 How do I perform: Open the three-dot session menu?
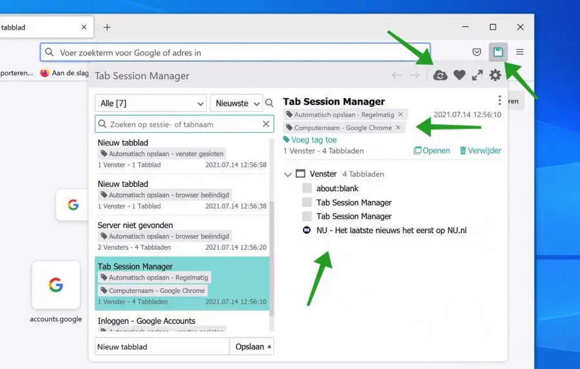(499, 100)
